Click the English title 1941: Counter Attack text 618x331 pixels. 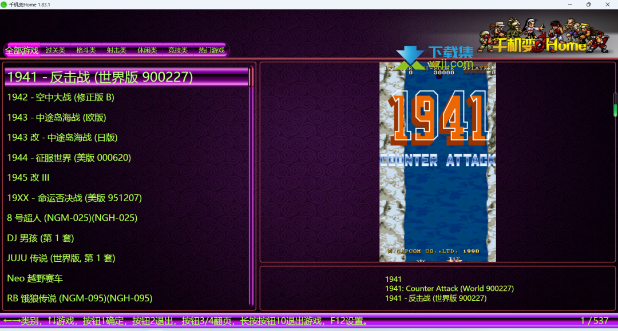(449, 289)
